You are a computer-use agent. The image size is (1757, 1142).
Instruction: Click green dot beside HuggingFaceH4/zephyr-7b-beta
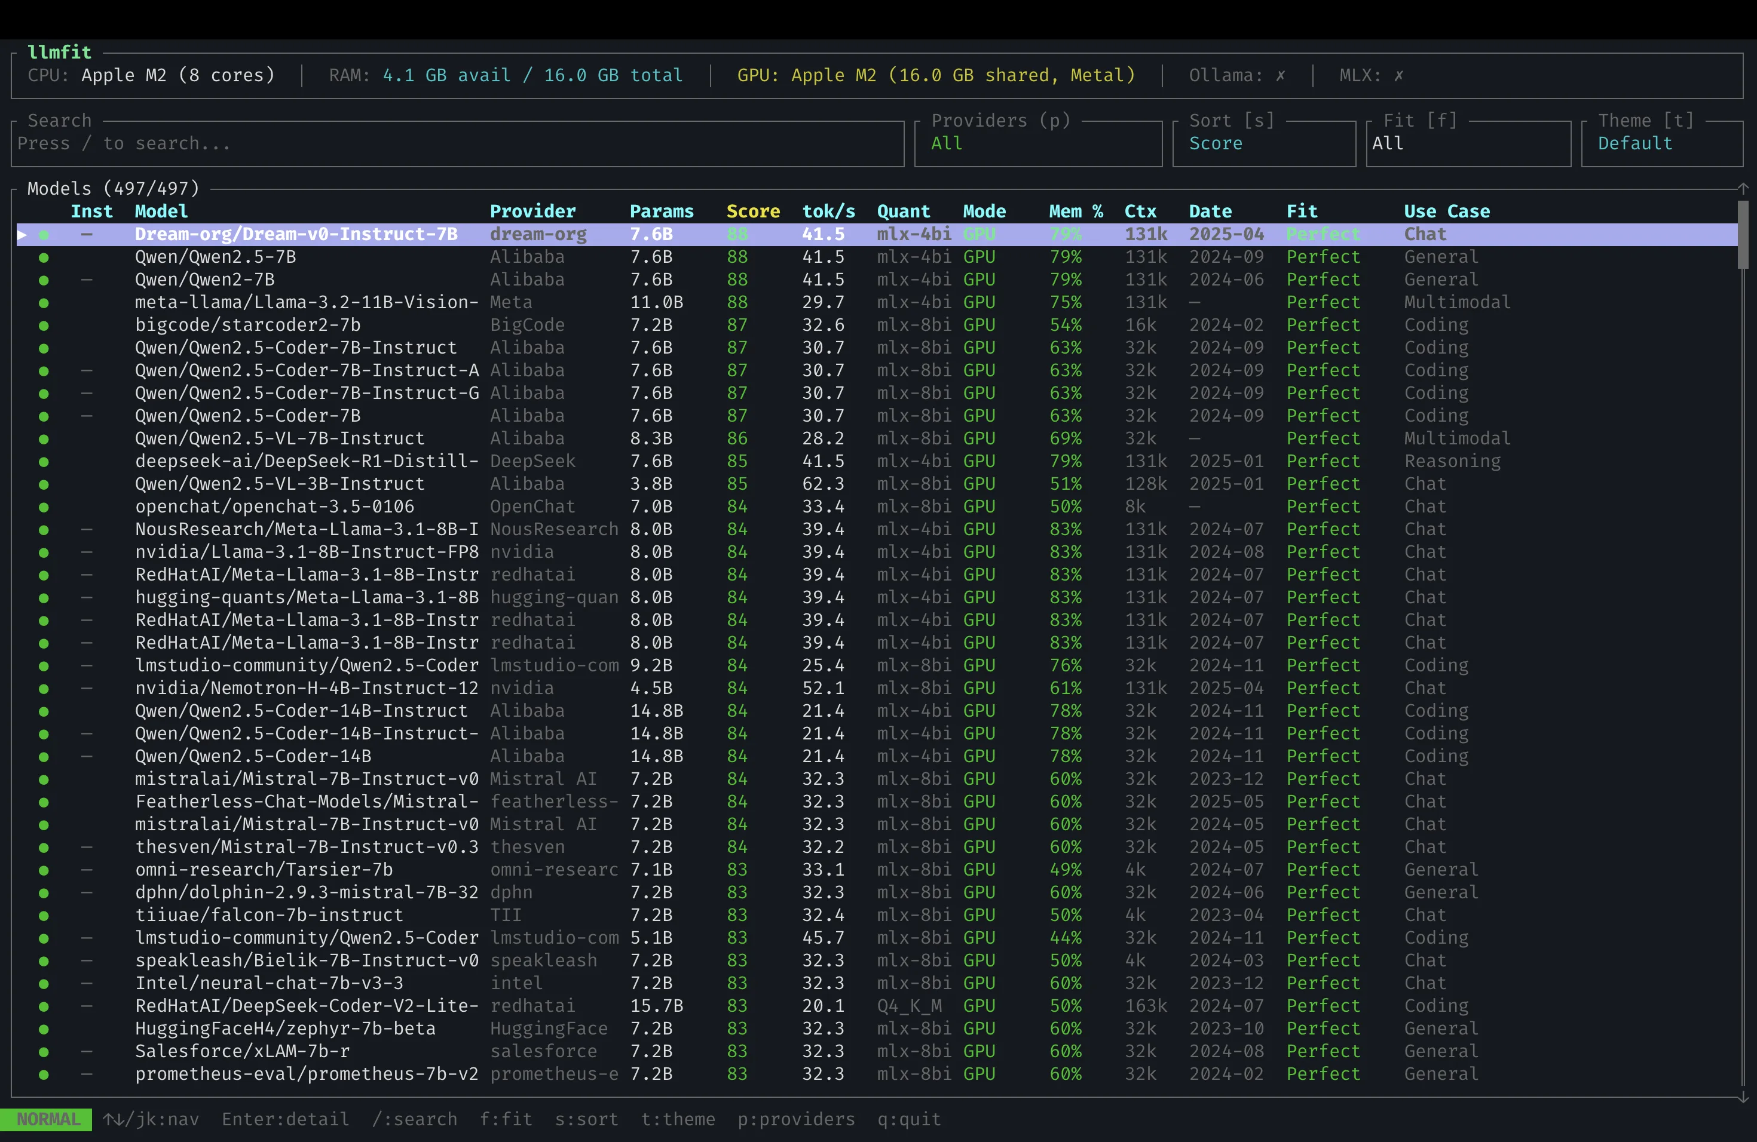click(x=44, y=1029)
